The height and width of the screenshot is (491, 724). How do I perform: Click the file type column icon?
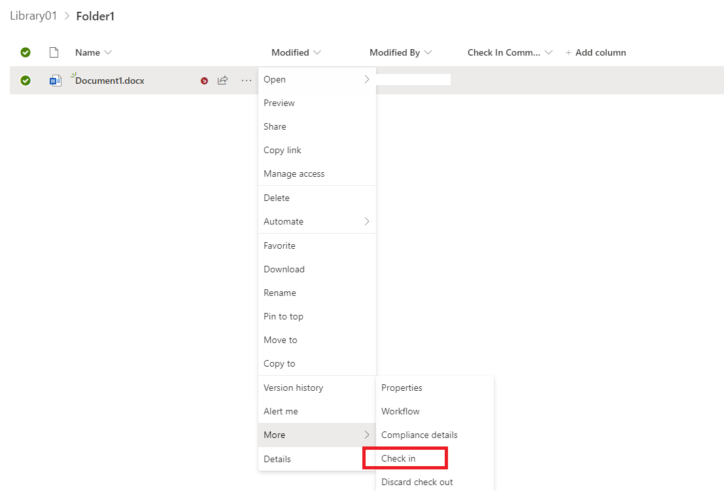(x=54, y=52)
